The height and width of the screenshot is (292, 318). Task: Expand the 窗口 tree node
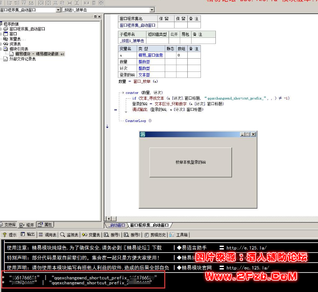pyautogui.click(x=1, y=34)
